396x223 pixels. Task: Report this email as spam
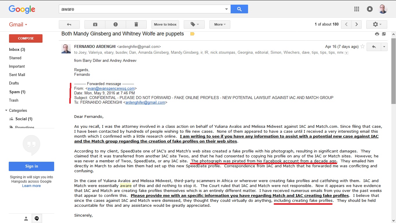click(116, 24)
